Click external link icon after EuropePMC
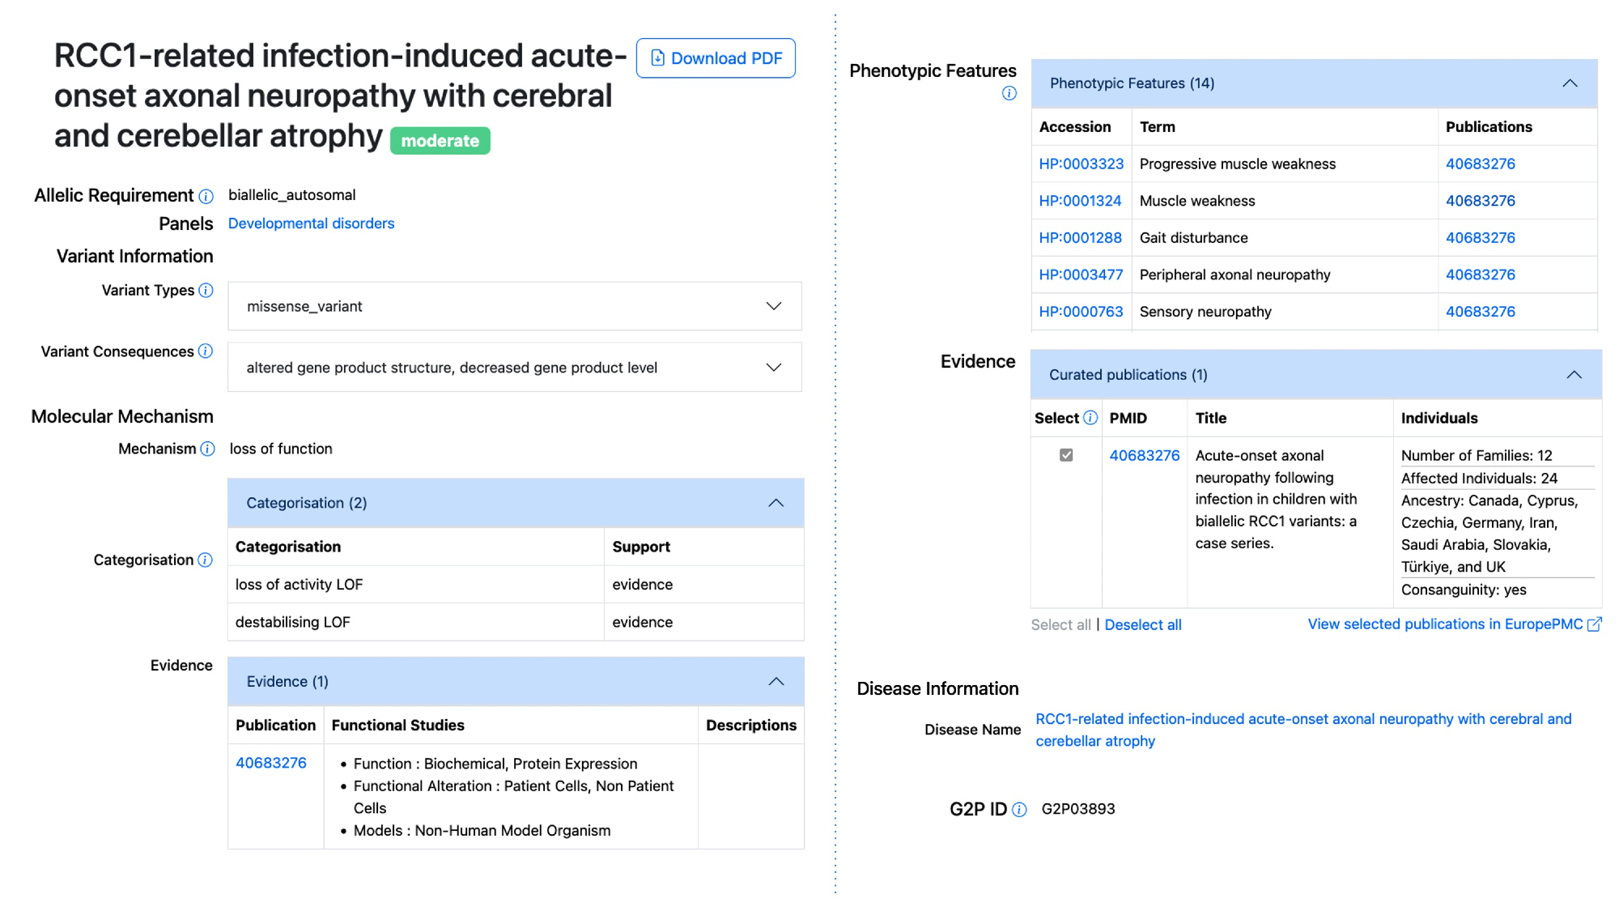 point(1594,624)
